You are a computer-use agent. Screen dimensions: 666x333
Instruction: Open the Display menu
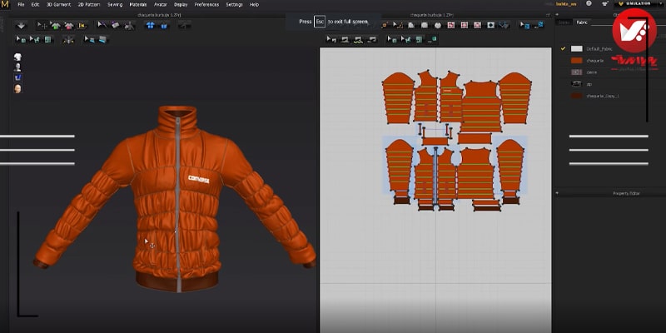coord(181,4)
